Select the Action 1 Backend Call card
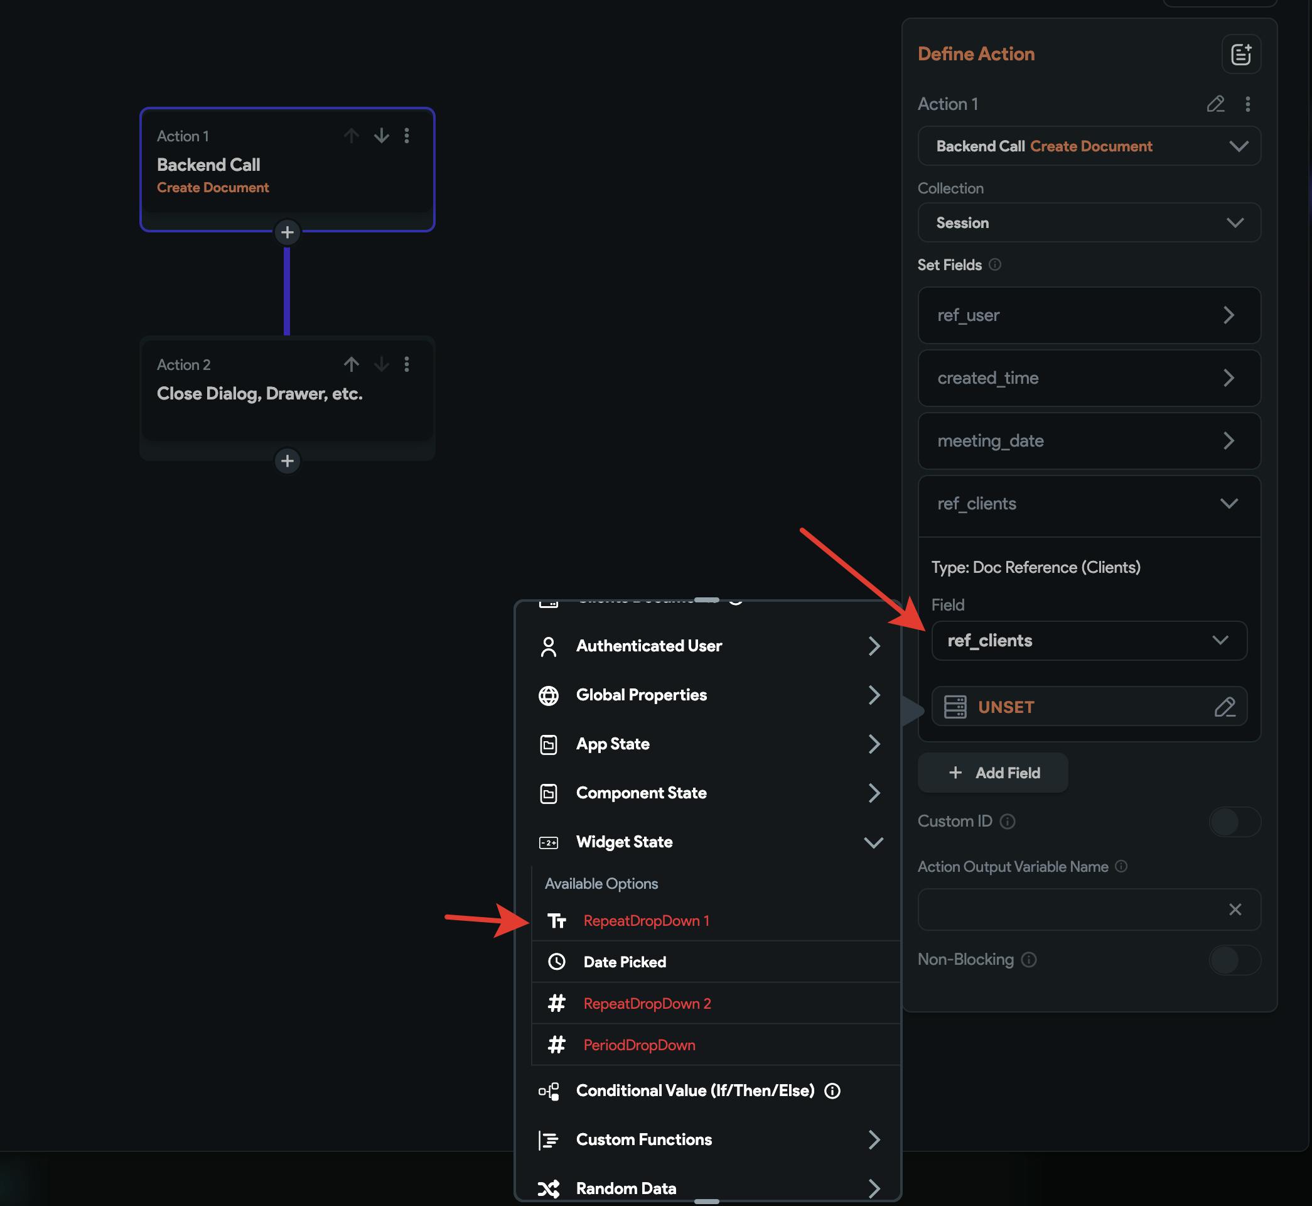This screenshot has height=1206, width=1312. 287,170
